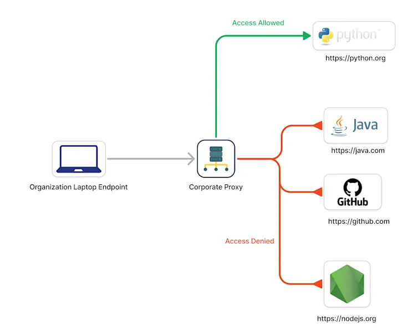Click the https://github.com URL text

[x=359, y=222]
